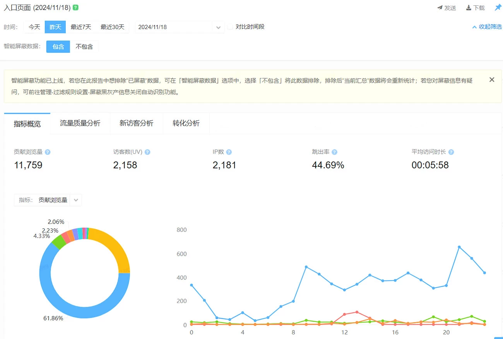Click help icon next to 平均访问时长

click(451, 152)
